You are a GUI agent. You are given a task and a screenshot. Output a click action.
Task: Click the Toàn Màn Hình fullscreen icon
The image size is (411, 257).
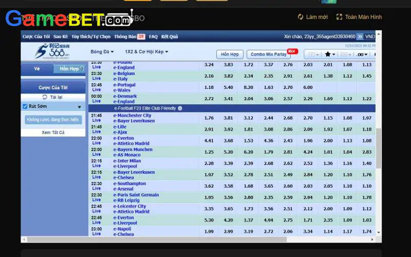pos(339,17)
